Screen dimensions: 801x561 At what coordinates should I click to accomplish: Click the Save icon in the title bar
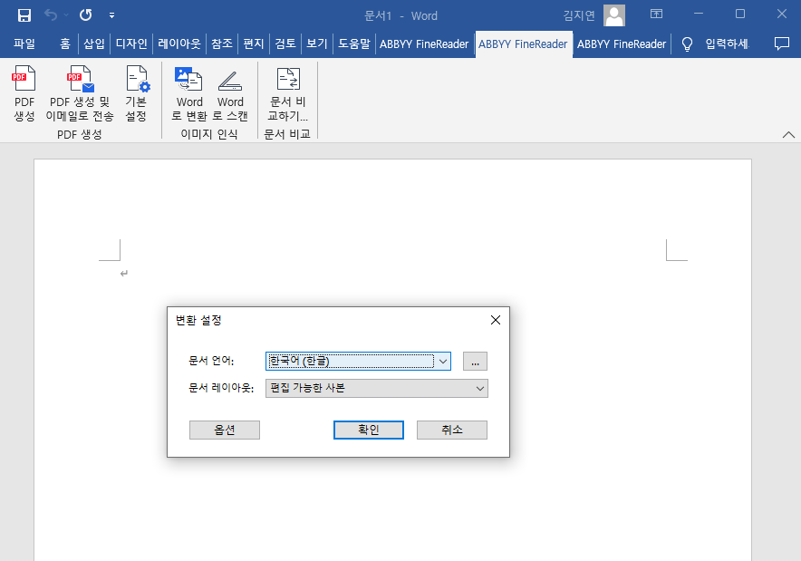[24, 15]
